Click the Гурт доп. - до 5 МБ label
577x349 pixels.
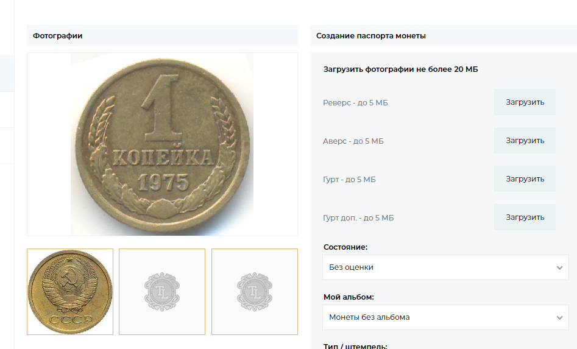coord(358,218)
